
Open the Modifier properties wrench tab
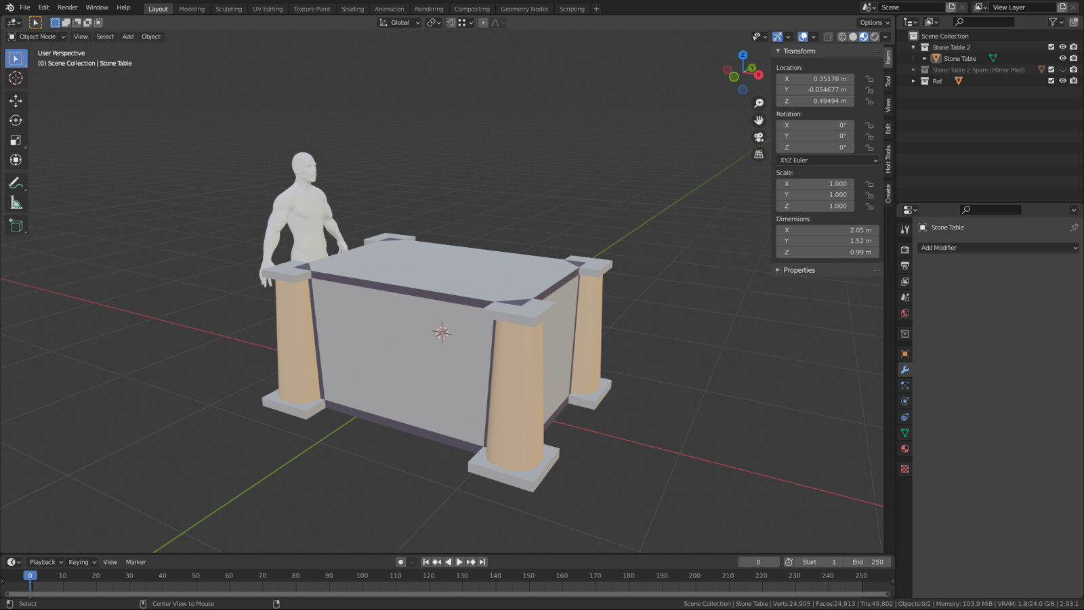[x=904, y=370]
